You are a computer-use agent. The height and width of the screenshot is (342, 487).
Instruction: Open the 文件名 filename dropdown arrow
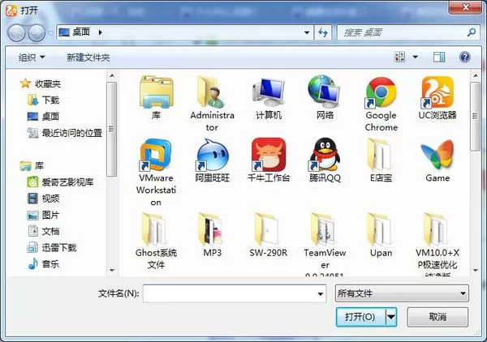321,293
